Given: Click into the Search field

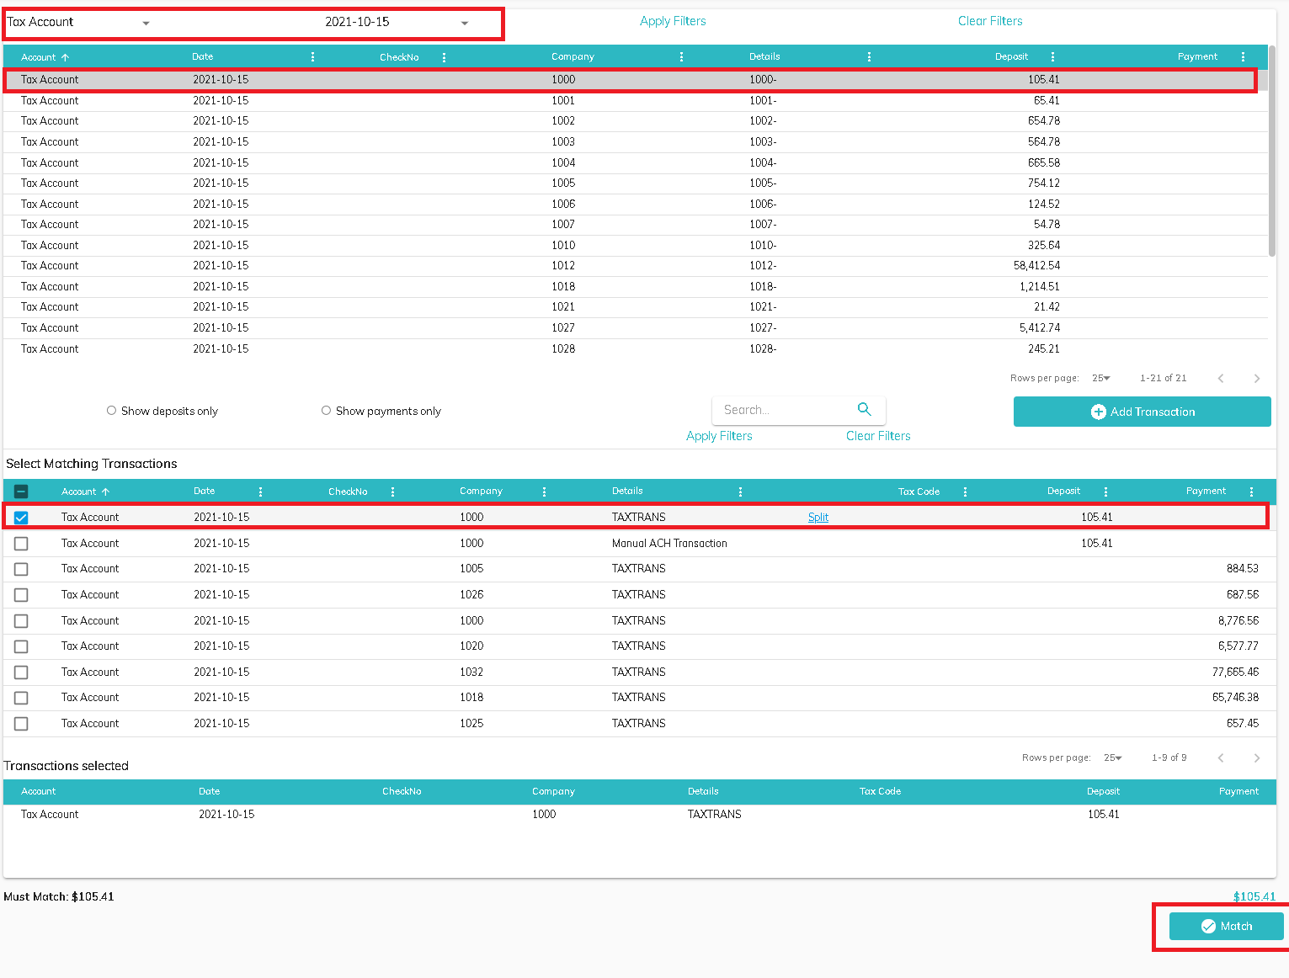Looking at the screenshot, I should (x=783, y=410).
